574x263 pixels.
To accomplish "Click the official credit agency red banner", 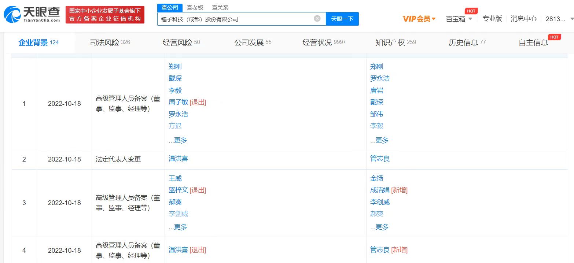I will click(105, 15).
